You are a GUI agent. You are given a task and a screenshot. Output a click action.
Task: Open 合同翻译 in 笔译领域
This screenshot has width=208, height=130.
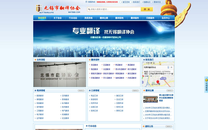(66, 96)
